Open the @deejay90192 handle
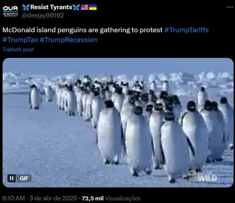 43,15
